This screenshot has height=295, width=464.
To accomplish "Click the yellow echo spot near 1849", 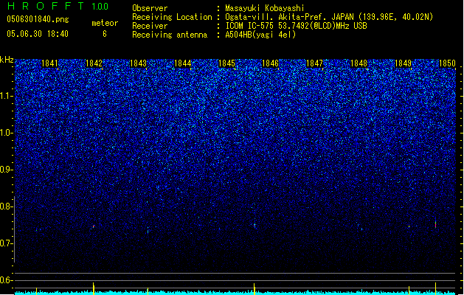I will 409,226.
